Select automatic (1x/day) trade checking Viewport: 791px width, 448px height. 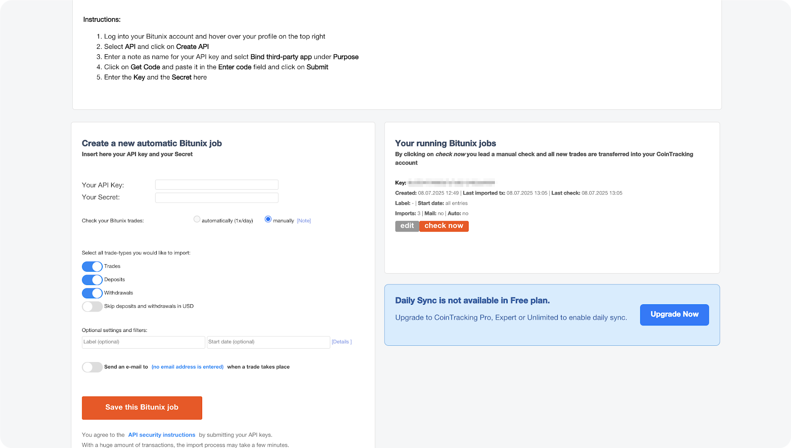(x=197, y=219)
